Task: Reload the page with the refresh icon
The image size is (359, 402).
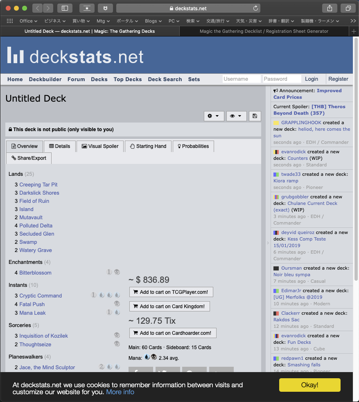Action: (255, 8)
